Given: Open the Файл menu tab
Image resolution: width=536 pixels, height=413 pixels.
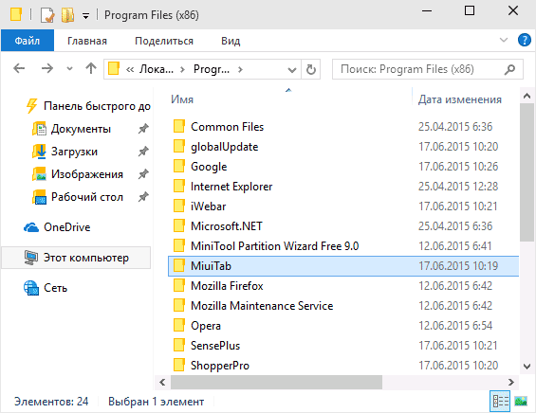Looking at the screenshot, I should coord(28,41).
